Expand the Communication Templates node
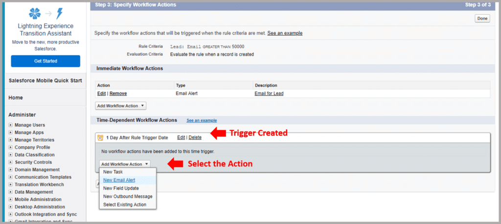Screen dimensions: 501x224 pos(11,177)
